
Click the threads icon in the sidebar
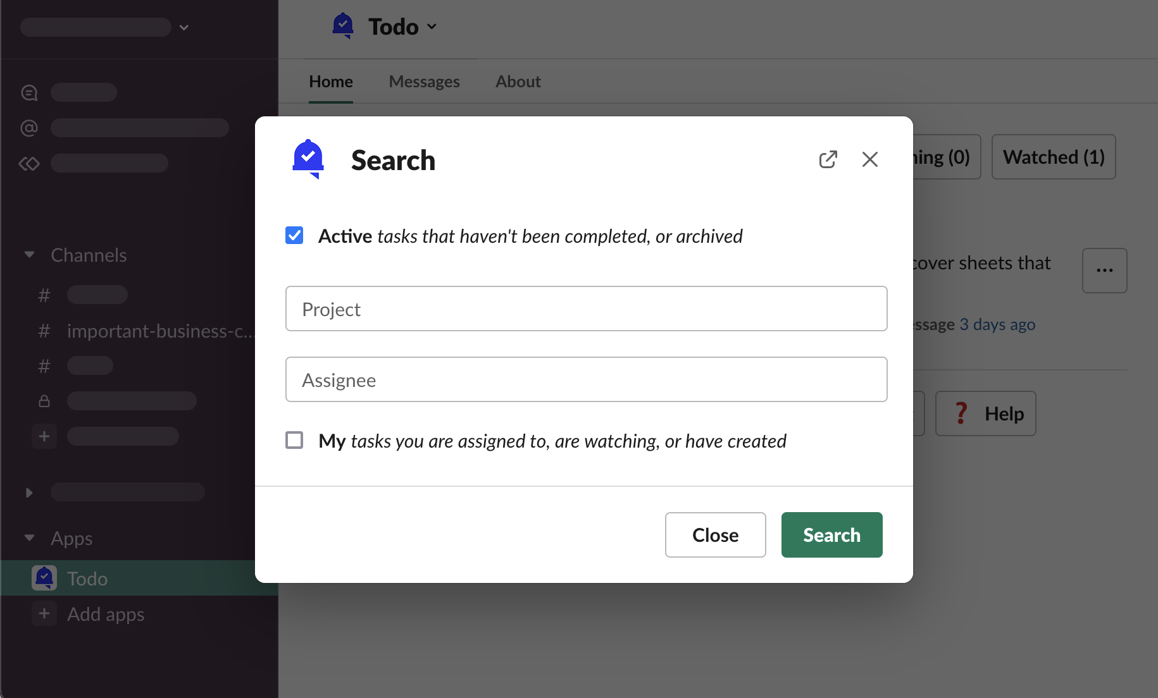29,93
